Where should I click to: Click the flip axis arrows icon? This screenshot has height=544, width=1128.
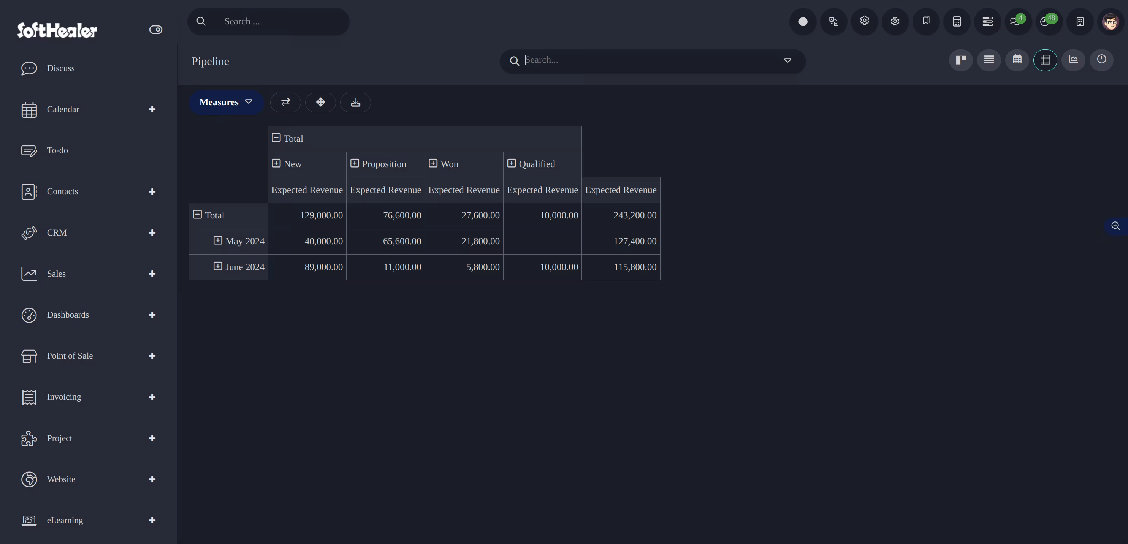tap(285, 103)
